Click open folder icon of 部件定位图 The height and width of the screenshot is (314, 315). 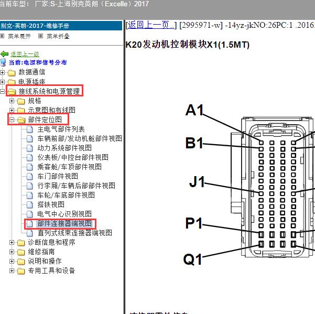21,120
